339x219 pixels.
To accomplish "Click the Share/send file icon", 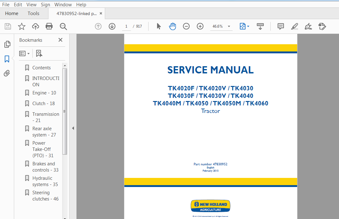I will pos(322,26).
